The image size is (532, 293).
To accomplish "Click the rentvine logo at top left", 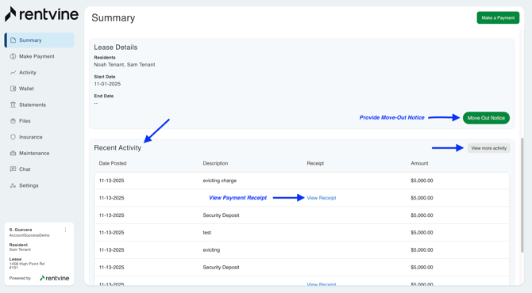I will coord(41,14).
